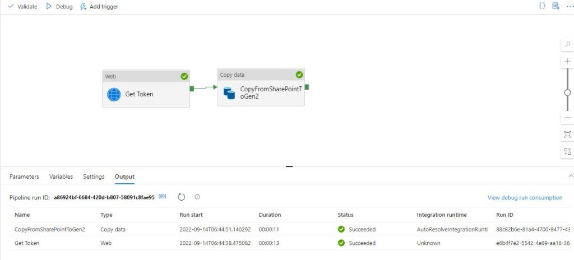574x260 pixels.
Task: Switch to the Parameters tab
Action: click(x=24, y=177)
